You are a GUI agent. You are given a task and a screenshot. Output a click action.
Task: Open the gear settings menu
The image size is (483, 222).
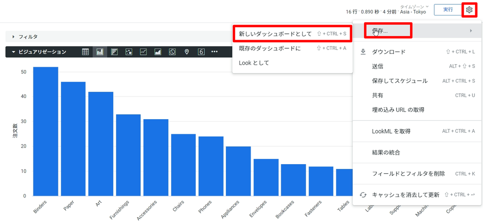pos(469,10)
